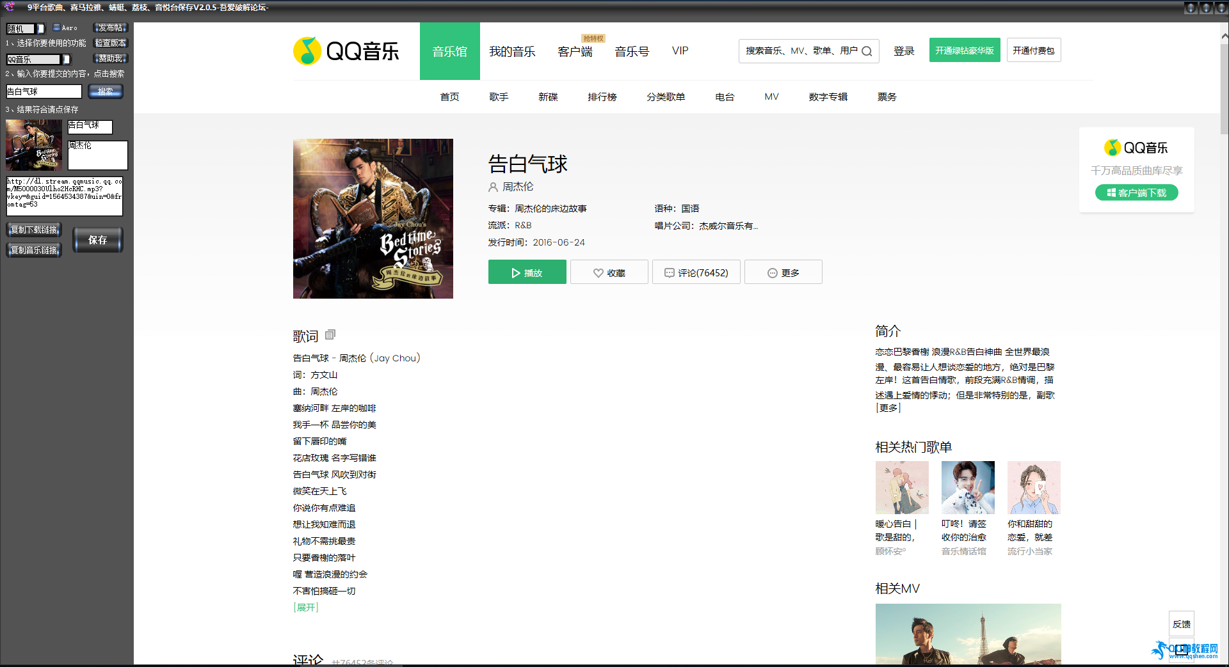The height and width of the screenshot is (667, 1229).
Task: Click the playlist author 流行小当家
Action: tap(1030, 551)
